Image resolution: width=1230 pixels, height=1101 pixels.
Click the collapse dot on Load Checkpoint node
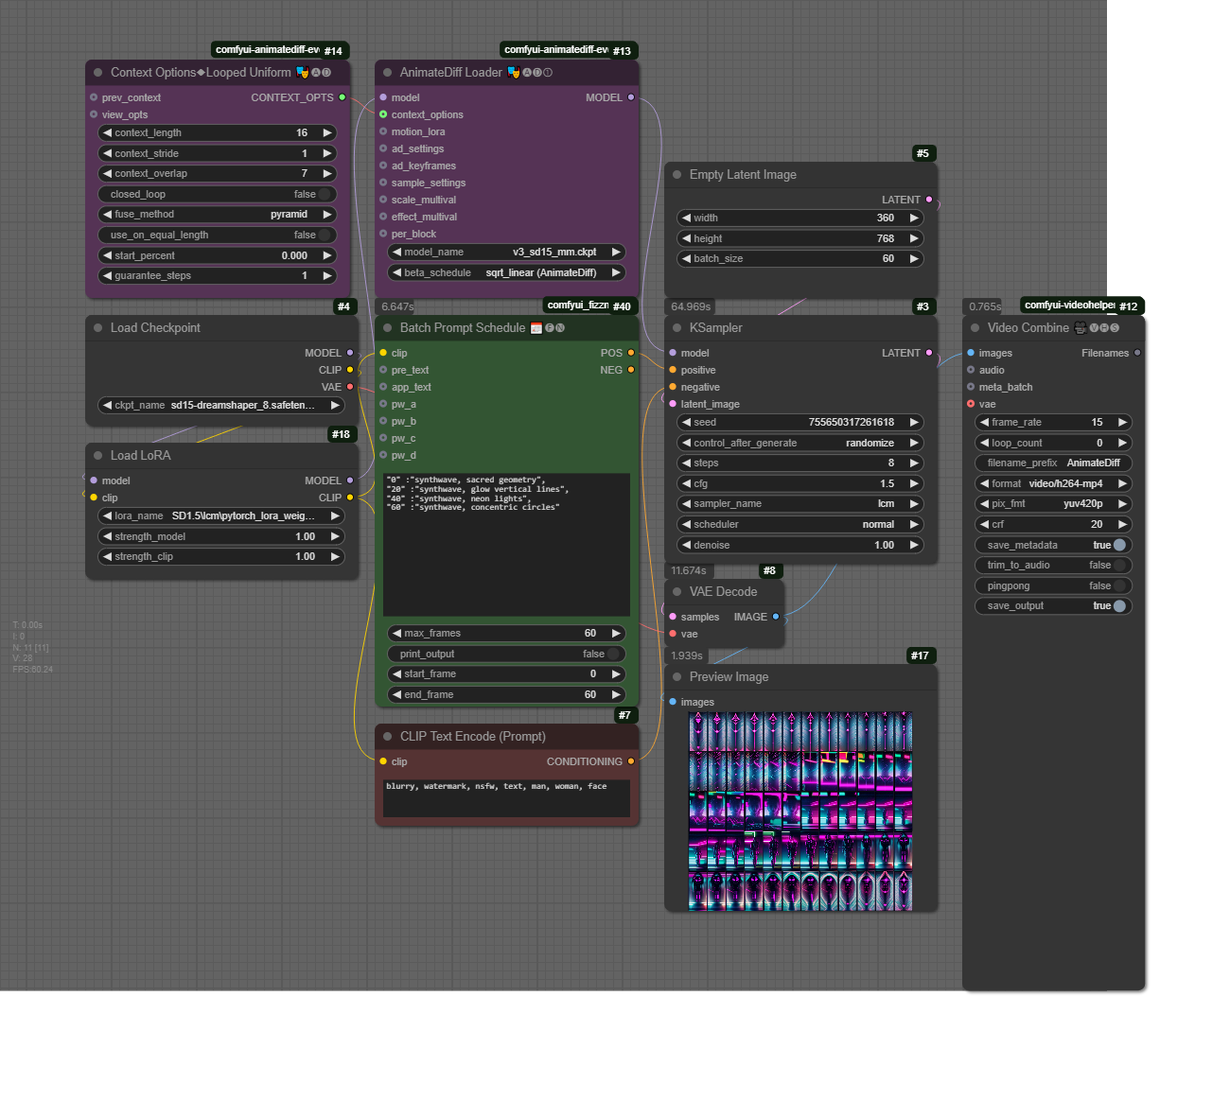[x=97, y=328]
